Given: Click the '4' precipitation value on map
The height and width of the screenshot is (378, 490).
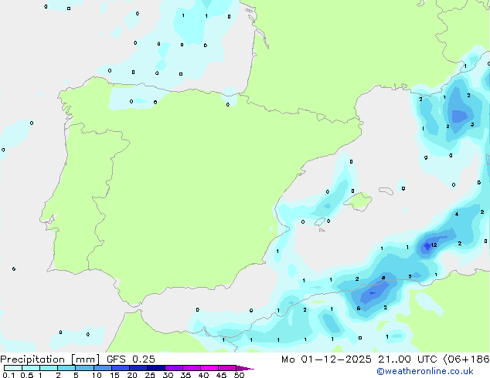Looking at the screenshot, I should tap(457, 214).
